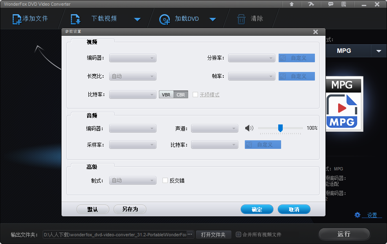Click the 确定 (OK) button
Screen dimensions: 387x244
coord(257,209)
